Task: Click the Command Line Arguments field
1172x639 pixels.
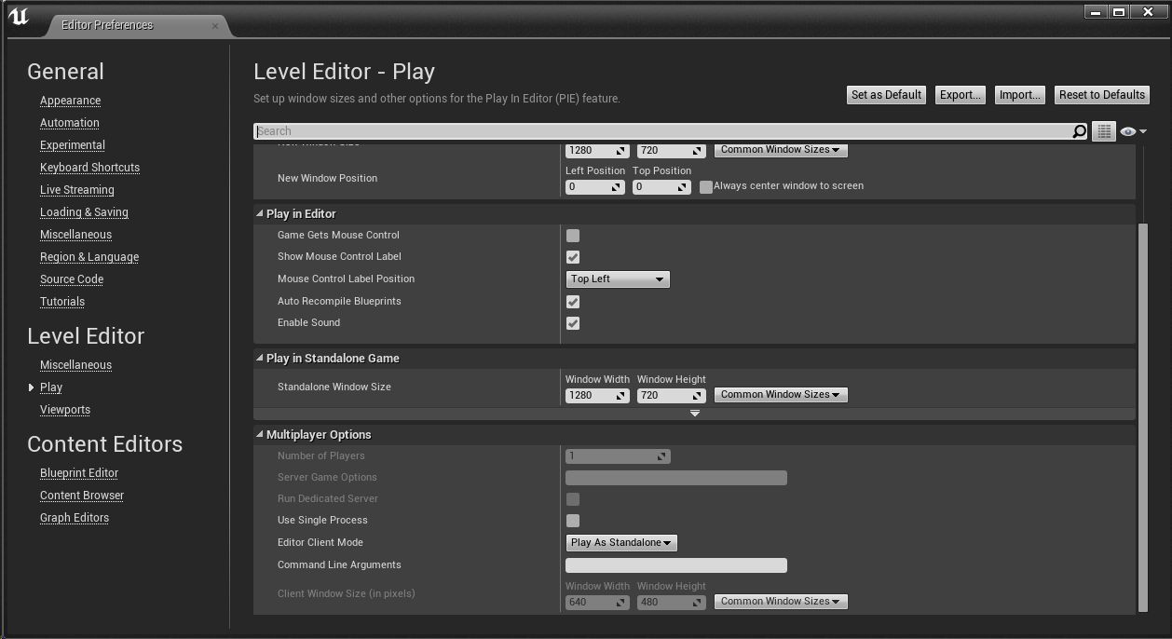Action: tap(676, 565)
